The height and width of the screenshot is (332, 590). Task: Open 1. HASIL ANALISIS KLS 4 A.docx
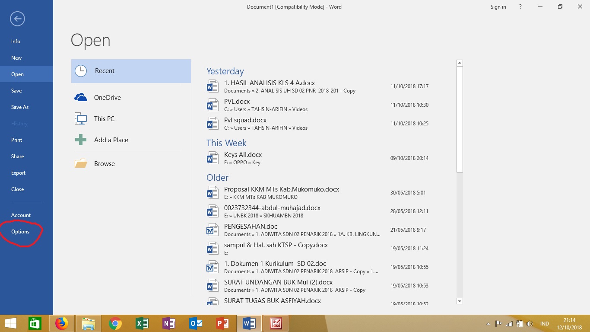[x=269, y=83]
